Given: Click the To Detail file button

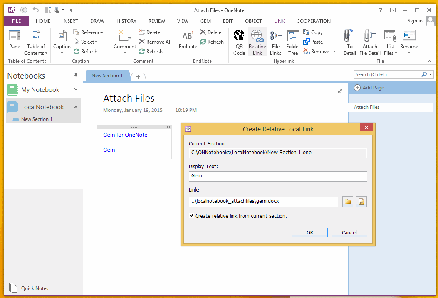Looking at the screenshot, I should click(349, 42).
